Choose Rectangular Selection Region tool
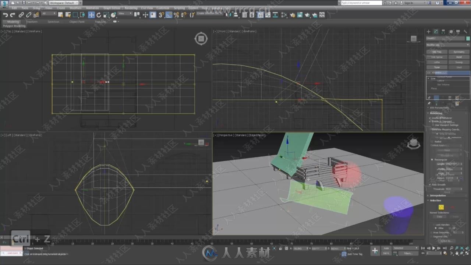The image size is (471, 265). [x=75, y=15]
